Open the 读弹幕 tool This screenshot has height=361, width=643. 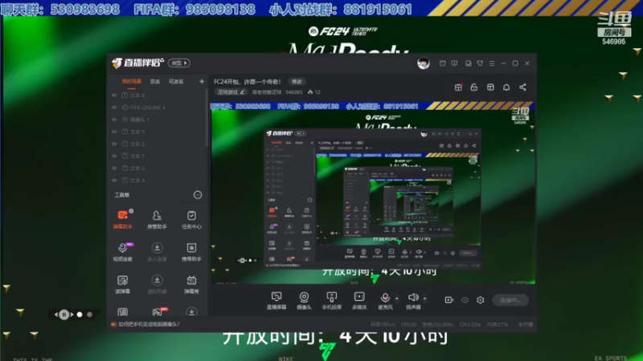[x=123, y=284]
